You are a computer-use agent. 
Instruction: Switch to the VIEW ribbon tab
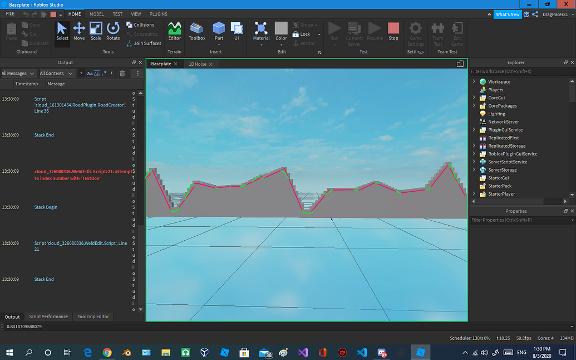136,14
